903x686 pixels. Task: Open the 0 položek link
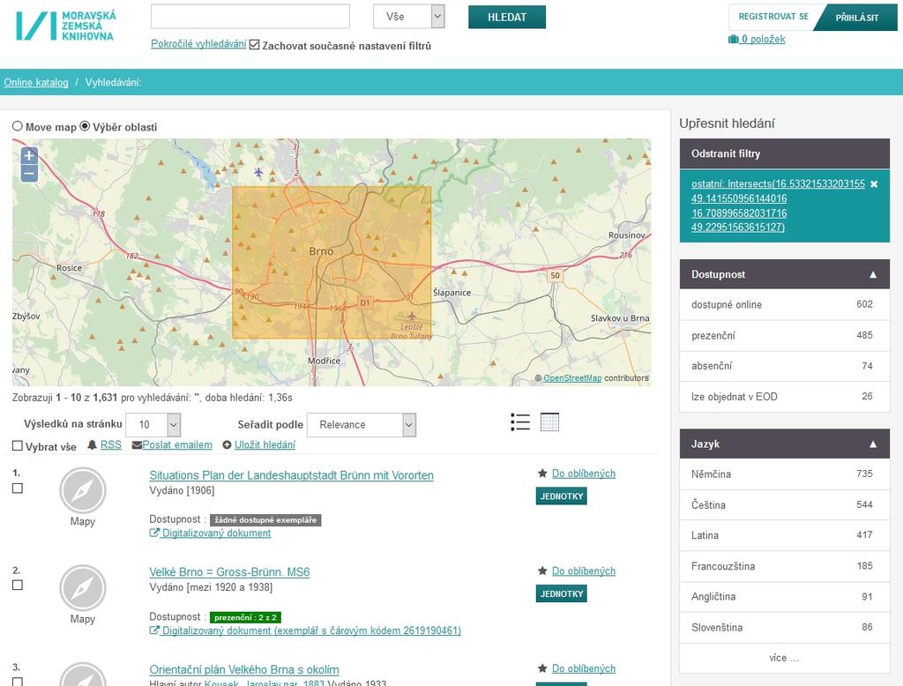[763, 39]
